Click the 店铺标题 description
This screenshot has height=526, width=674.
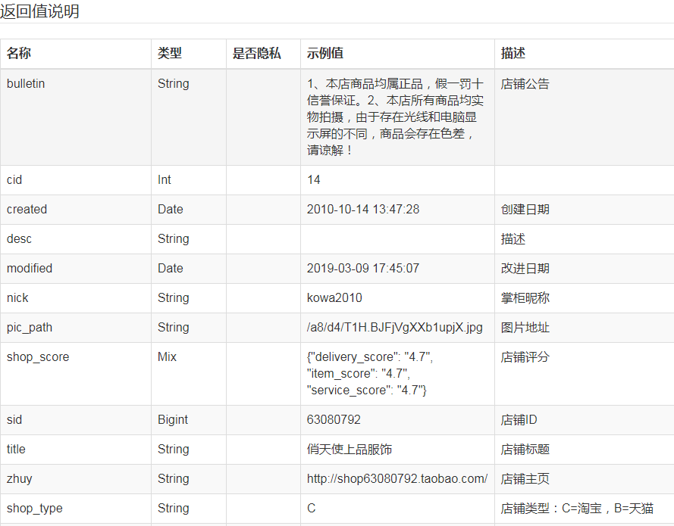[x=525, y=450]
